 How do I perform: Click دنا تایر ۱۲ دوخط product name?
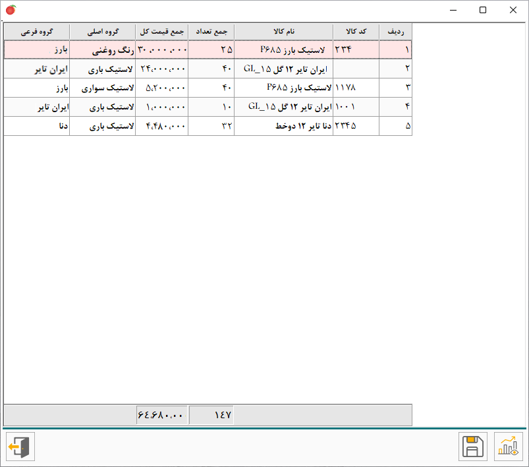pos(284,126)
